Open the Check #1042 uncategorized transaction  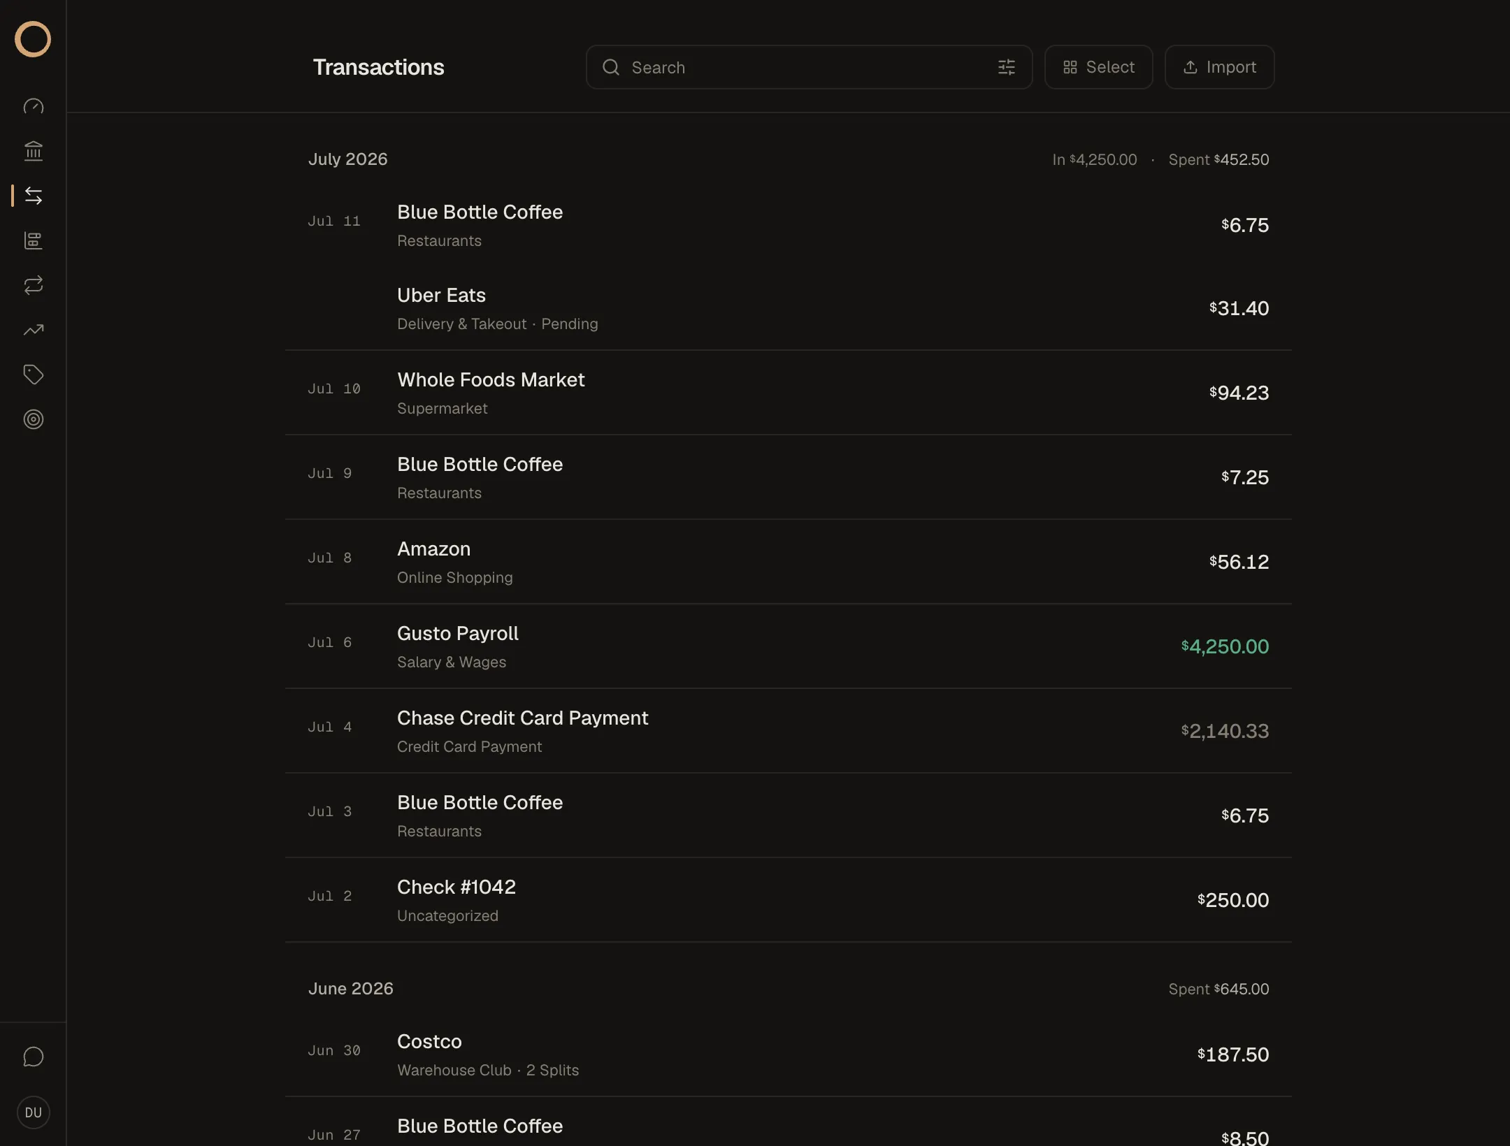tap(788, 900)
